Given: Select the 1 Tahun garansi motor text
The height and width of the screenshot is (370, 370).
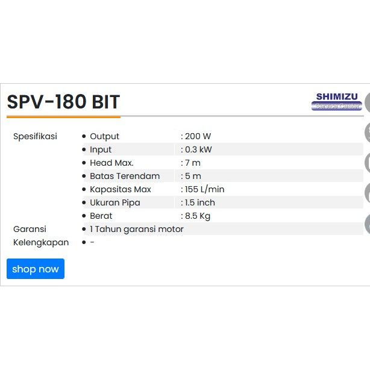Looking at the screenshot, I should click(137, 229).
